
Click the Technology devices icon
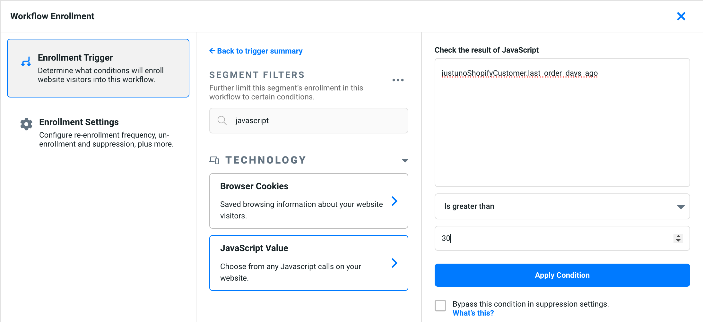click(214, 160)
